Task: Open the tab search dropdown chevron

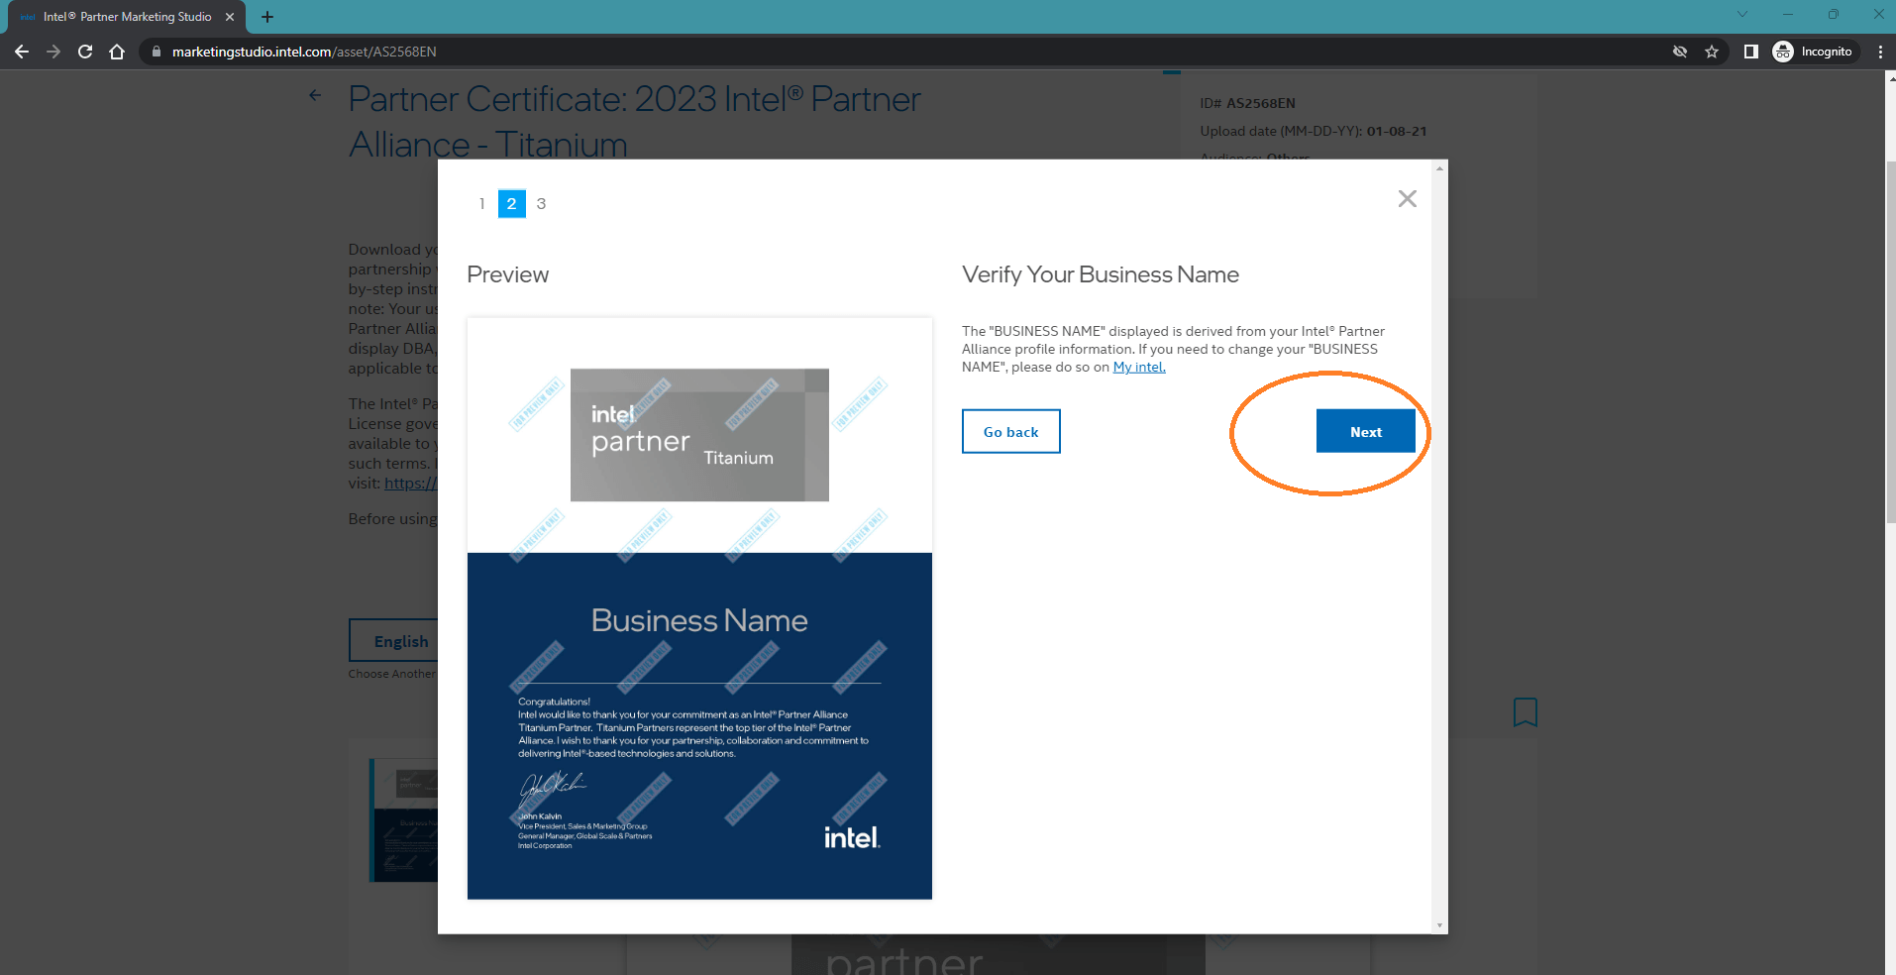Action: click(1742, 14)
